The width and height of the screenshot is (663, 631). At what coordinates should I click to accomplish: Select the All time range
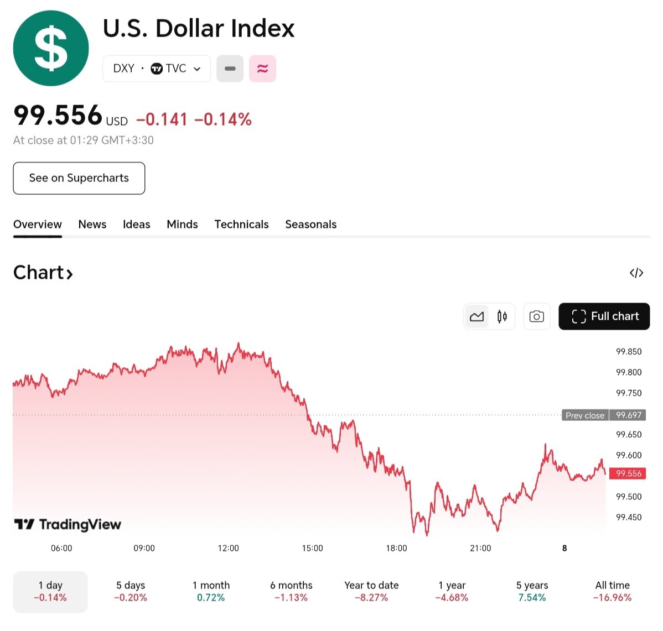(612, 591)
